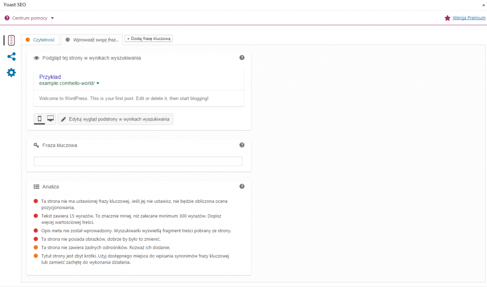Switch to mobile preview mode
Image resolution: width=487 pixels, height=287 pixels.
click(x=39, y=119)
